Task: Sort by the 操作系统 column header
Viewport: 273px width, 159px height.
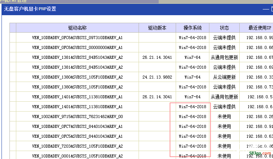Action: click(x=192, y=28)
